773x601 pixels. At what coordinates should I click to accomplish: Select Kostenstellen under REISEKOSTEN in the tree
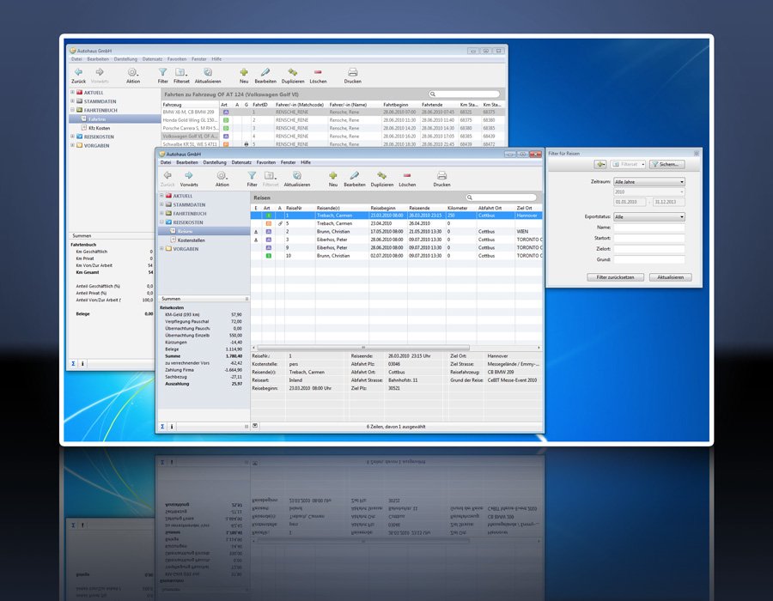[192, 240]
